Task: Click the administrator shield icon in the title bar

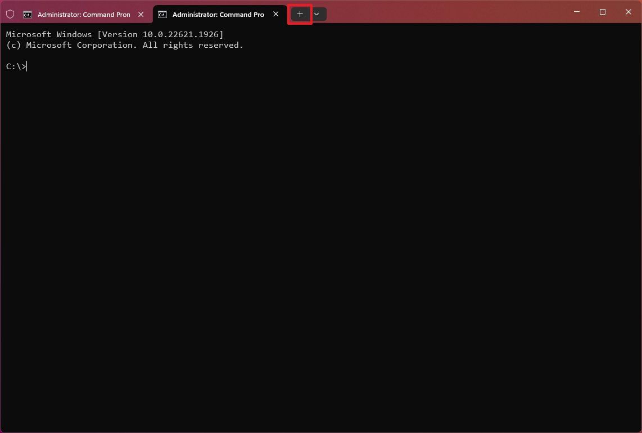Action: coord(10,13)
